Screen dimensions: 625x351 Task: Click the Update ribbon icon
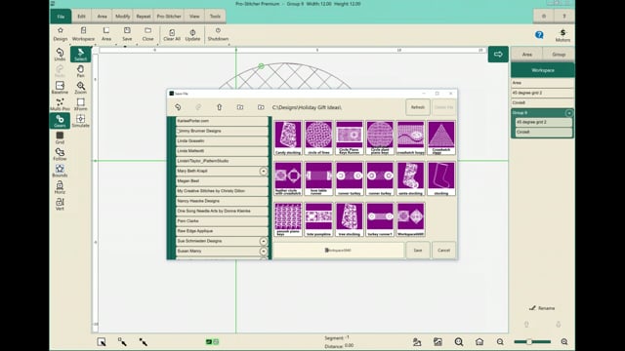pos(192,34)
